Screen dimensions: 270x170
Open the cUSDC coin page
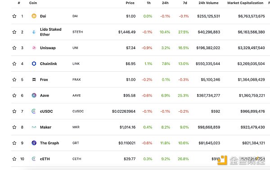click(46, 111)
